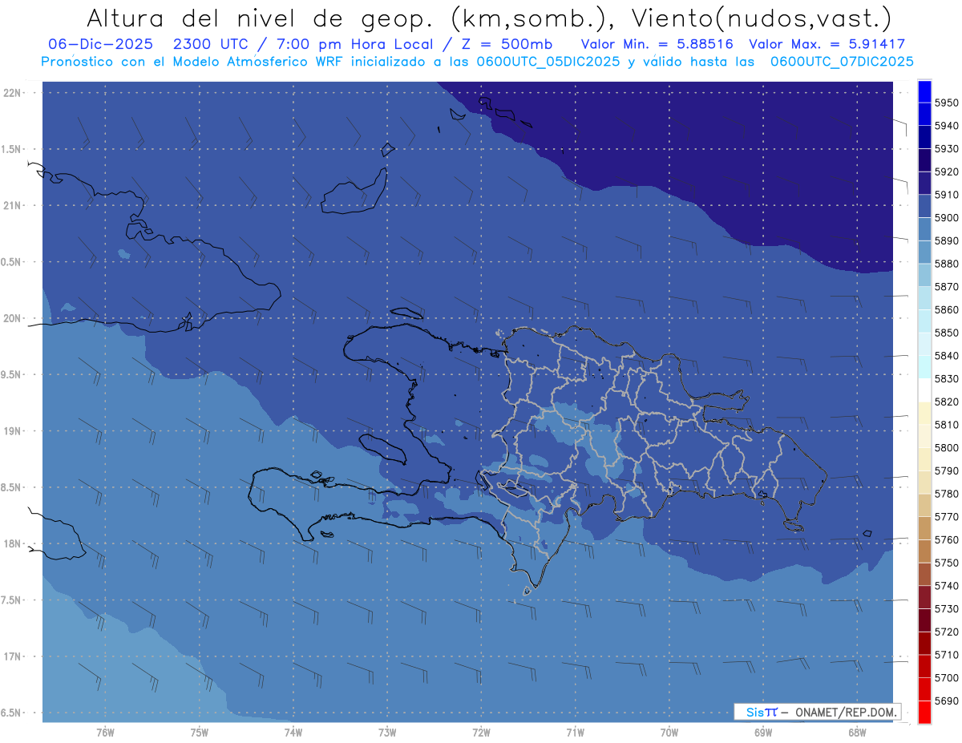962x743 pixels.
Task: Click the '17N' latitude label
Action: 11,657
